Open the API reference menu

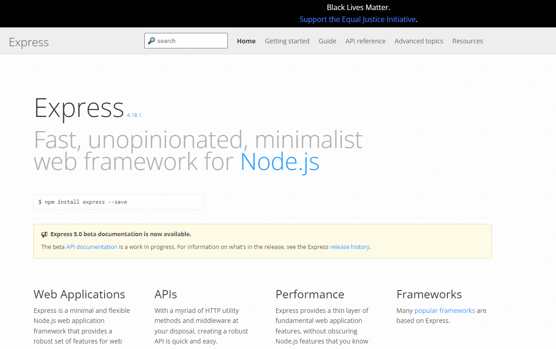[x=365, y=41]
